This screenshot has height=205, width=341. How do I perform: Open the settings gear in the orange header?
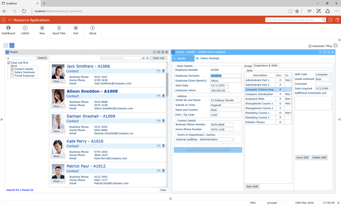click(x=330, y=20)
